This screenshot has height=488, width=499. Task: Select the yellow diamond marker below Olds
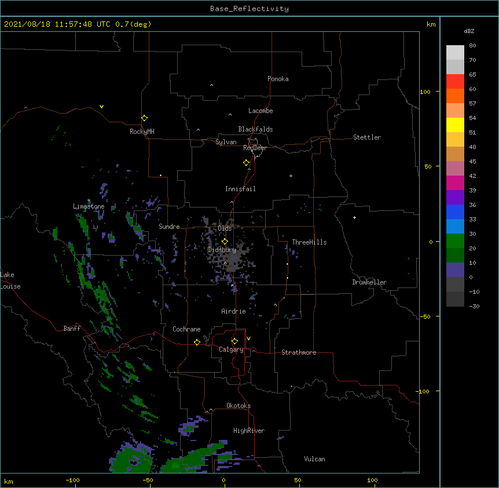coord(225,242)
